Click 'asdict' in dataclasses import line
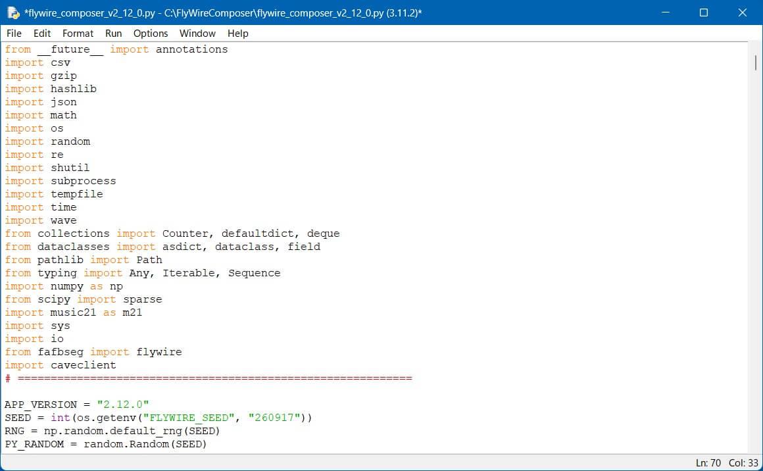 [182, 247]
